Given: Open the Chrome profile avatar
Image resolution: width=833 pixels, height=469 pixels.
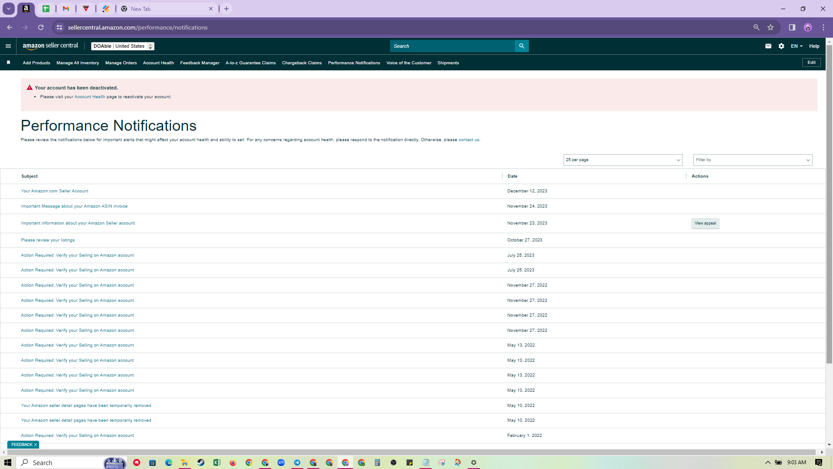Looking at the screenshot, I should pyautogui.click(x=808, y=27).
